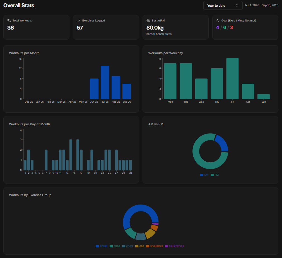Click the Thu bar in Workouts per Weekday
Screen dimensions: 282x258
tap(217, 84)
